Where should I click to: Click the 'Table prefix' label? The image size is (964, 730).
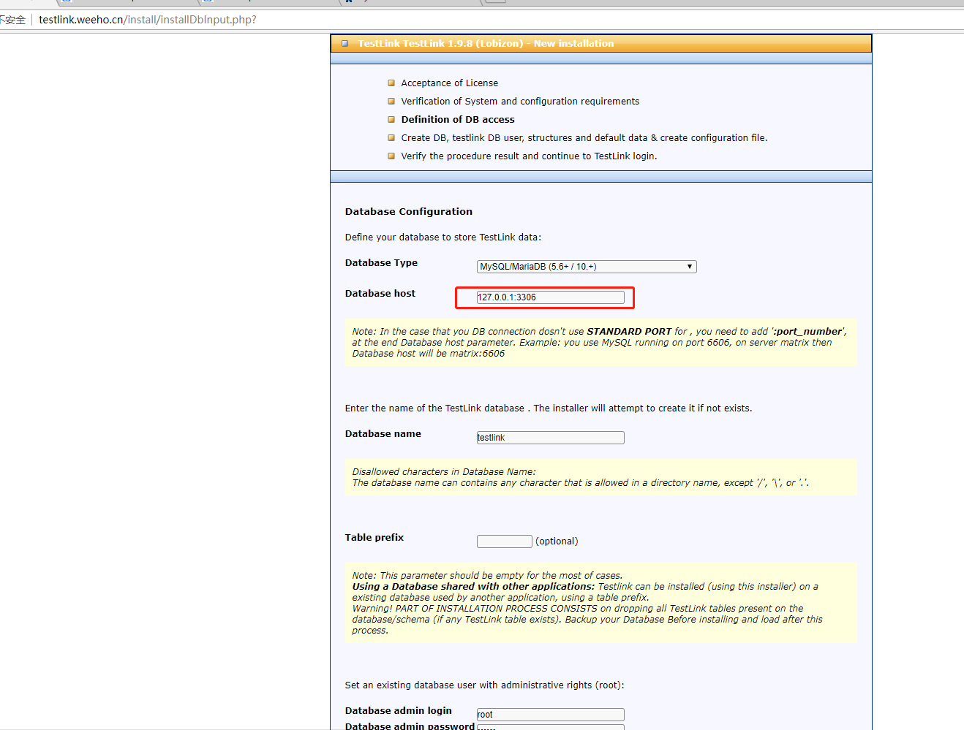(374, 538)
